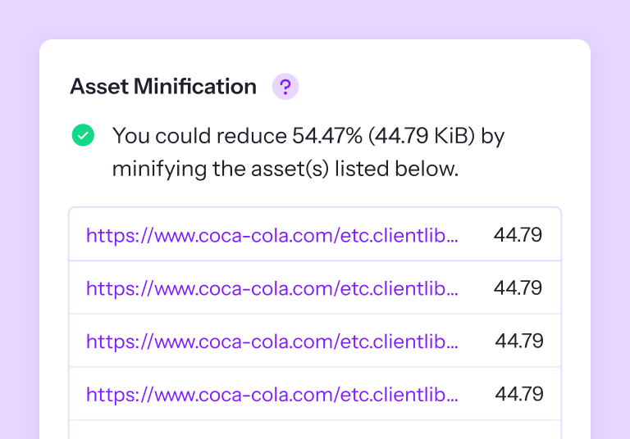Open the third coca-cola.com asset link
This screenshot has width=630, height=439.
coord(272,341)
